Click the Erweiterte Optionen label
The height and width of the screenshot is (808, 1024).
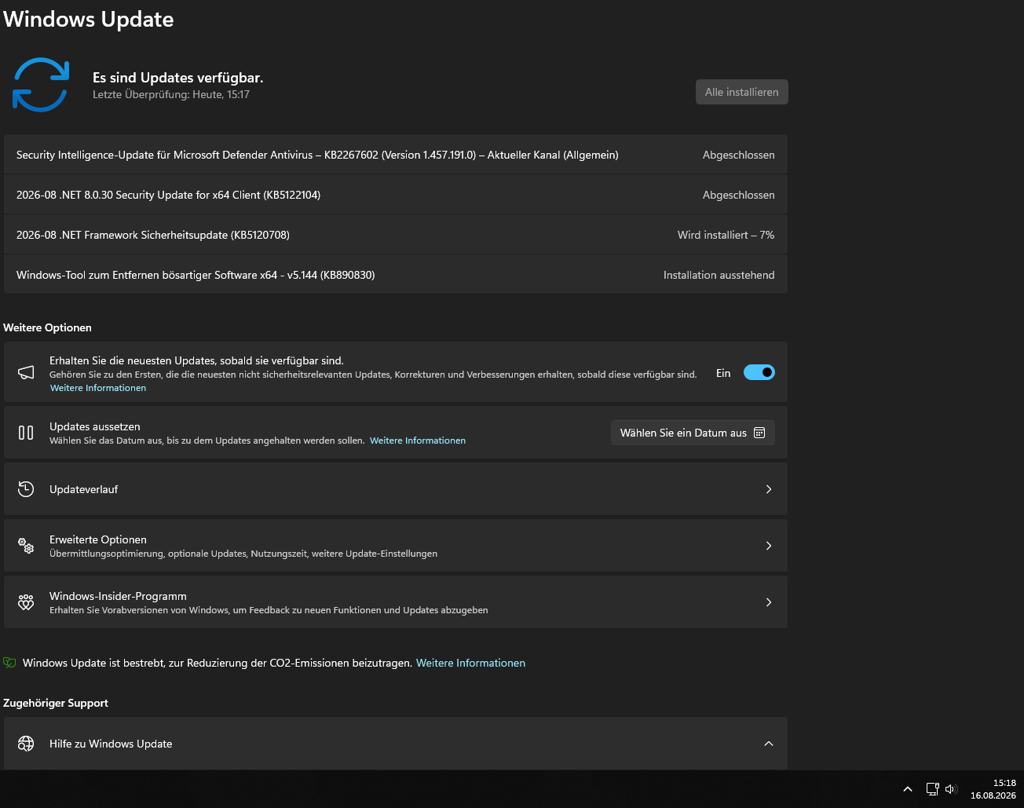point(98,539)
